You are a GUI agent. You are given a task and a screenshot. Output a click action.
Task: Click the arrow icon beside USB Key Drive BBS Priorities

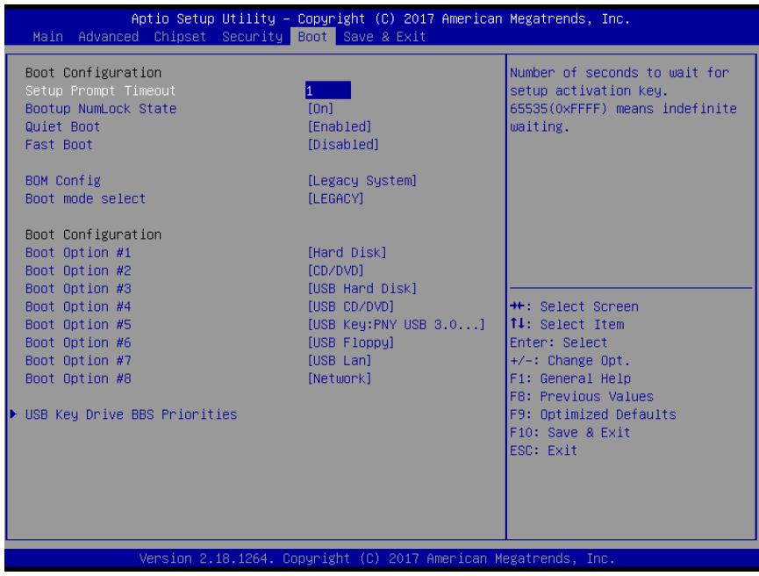tap(13, 414)
